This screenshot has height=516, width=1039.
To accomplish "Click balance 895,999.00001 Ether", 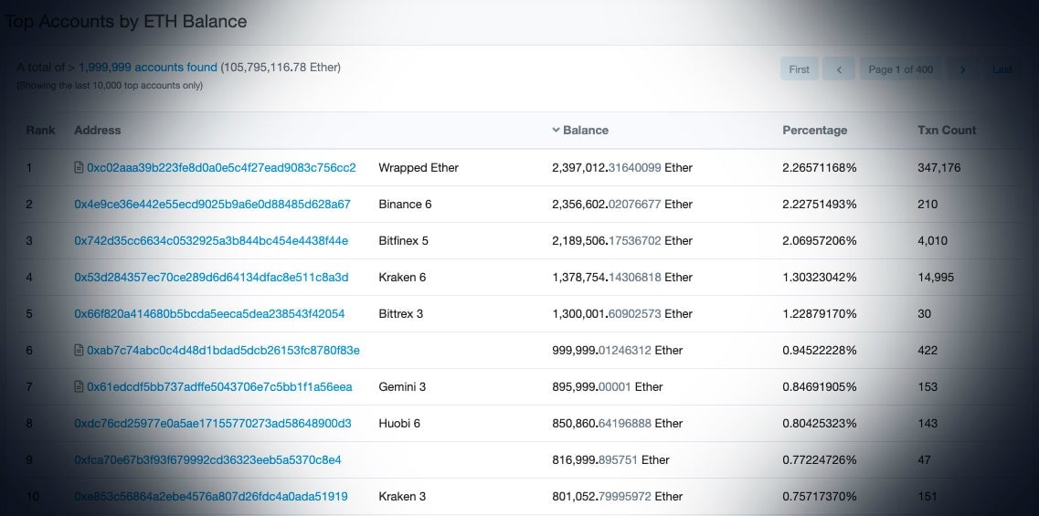I will (608, 386).
